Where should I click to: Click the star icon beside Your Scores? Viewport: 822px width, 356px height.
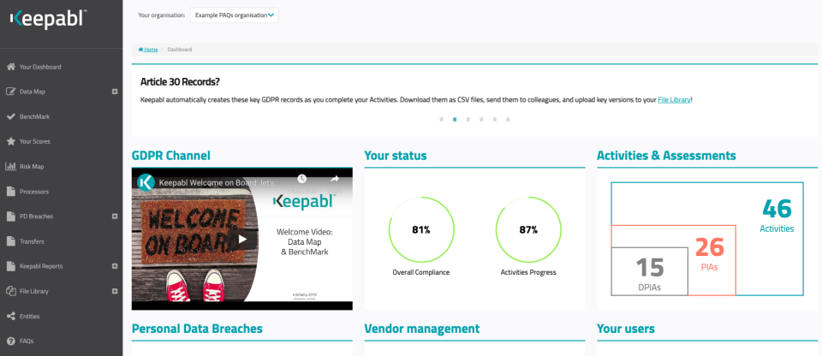pyautogui.click(x=10, y=141)
